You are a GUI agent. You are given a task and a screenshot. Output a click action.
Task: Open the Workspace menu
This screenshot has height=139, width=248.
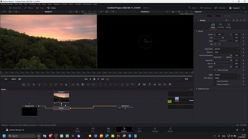(x=87, y=4)
